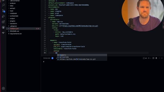Click the 'config:' key on line 25
The height and width of the screenshot is (92, 164).
[56, 51]
